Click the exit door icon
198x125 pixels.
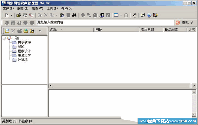click(x=155, y=15)
